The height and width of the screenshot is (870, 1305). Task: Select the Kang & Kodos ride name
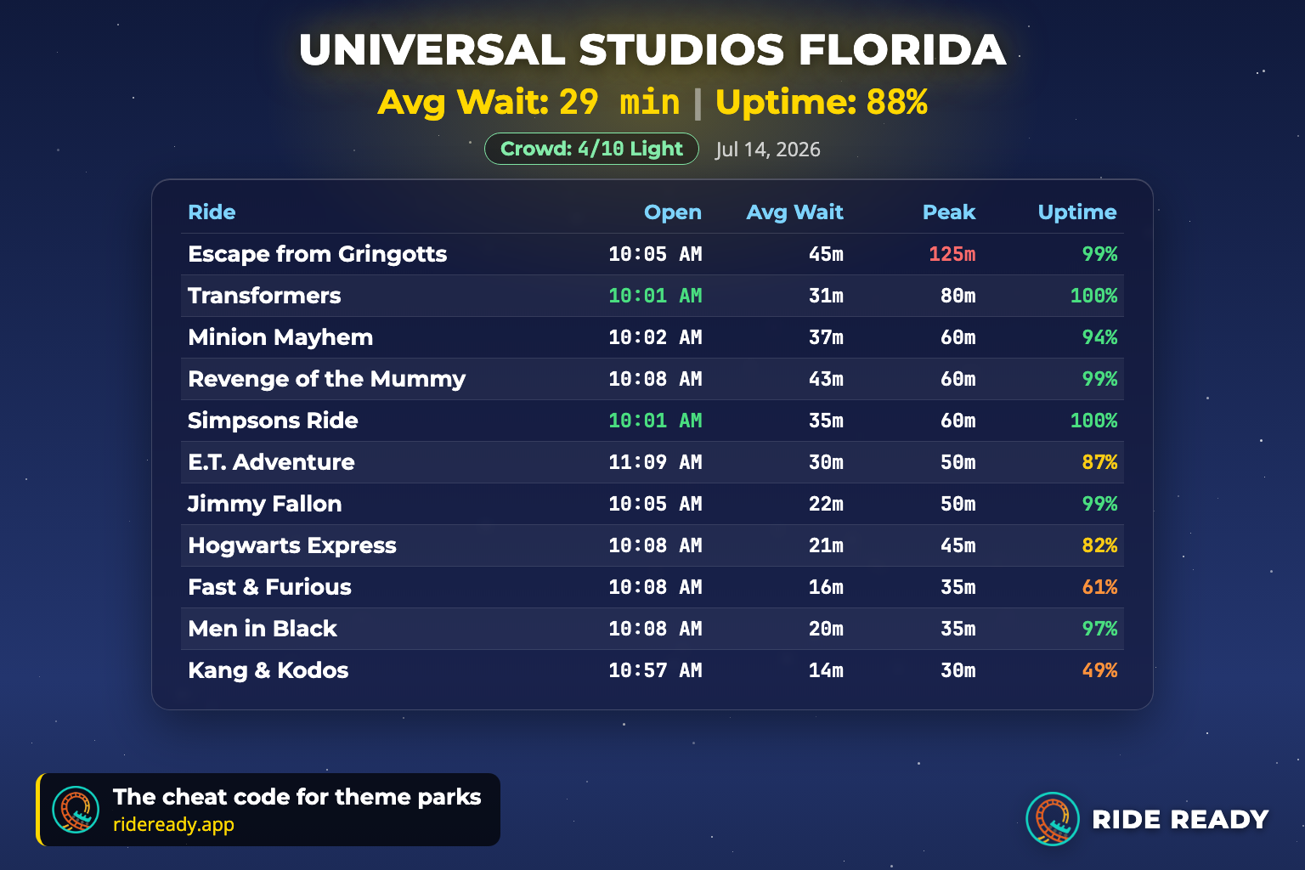click(x=268, y=670)
